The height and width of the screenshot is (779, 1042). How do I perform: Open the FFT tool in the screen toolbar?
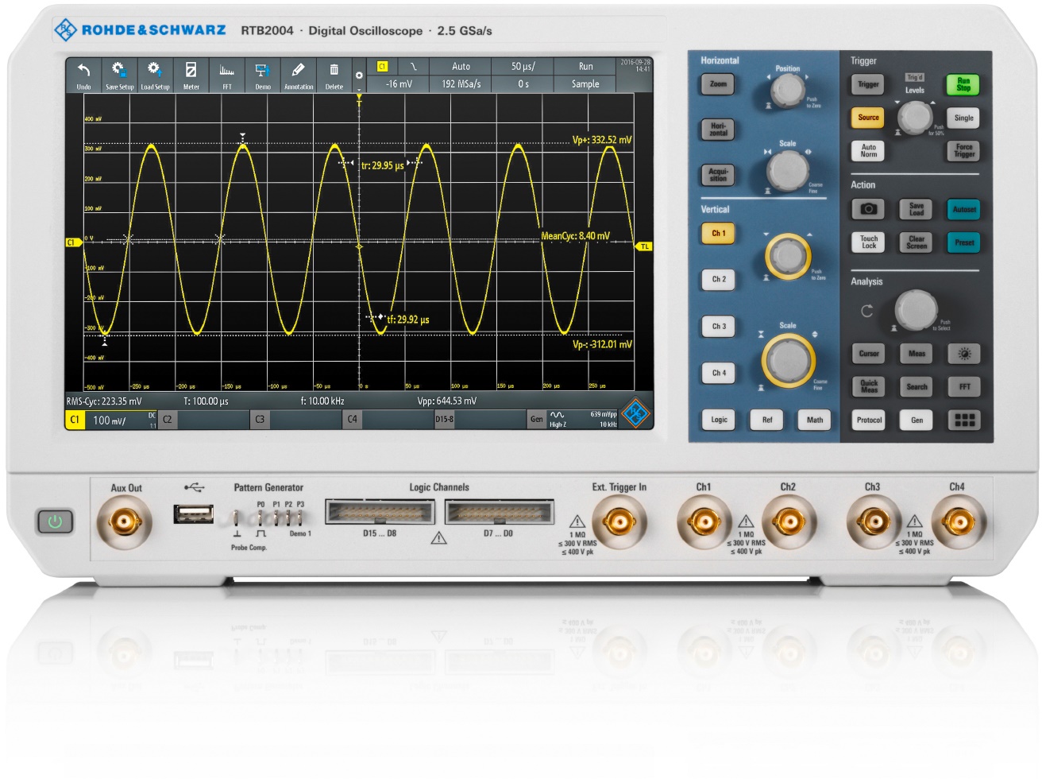coord(227,75)
